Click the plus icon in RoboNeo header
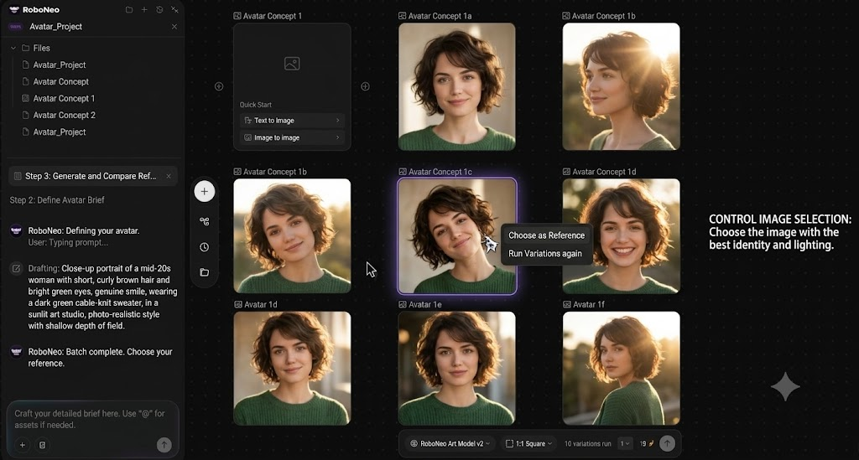The width and height of the screenshot is (859, 460). 144,9
